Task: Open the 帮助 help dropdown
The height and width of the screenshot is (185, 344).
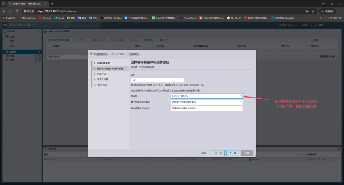Action: (305, 25)
